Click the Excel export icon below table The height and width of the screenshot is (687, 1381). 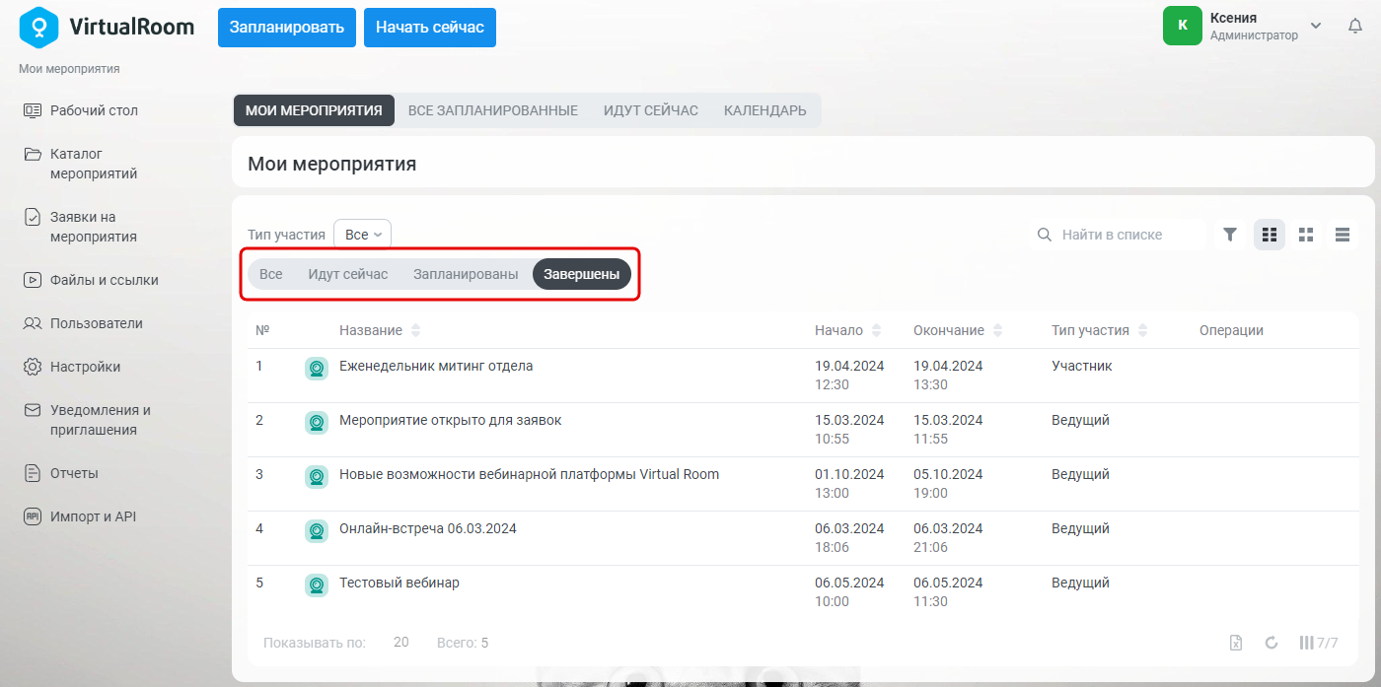(1236, 643)
